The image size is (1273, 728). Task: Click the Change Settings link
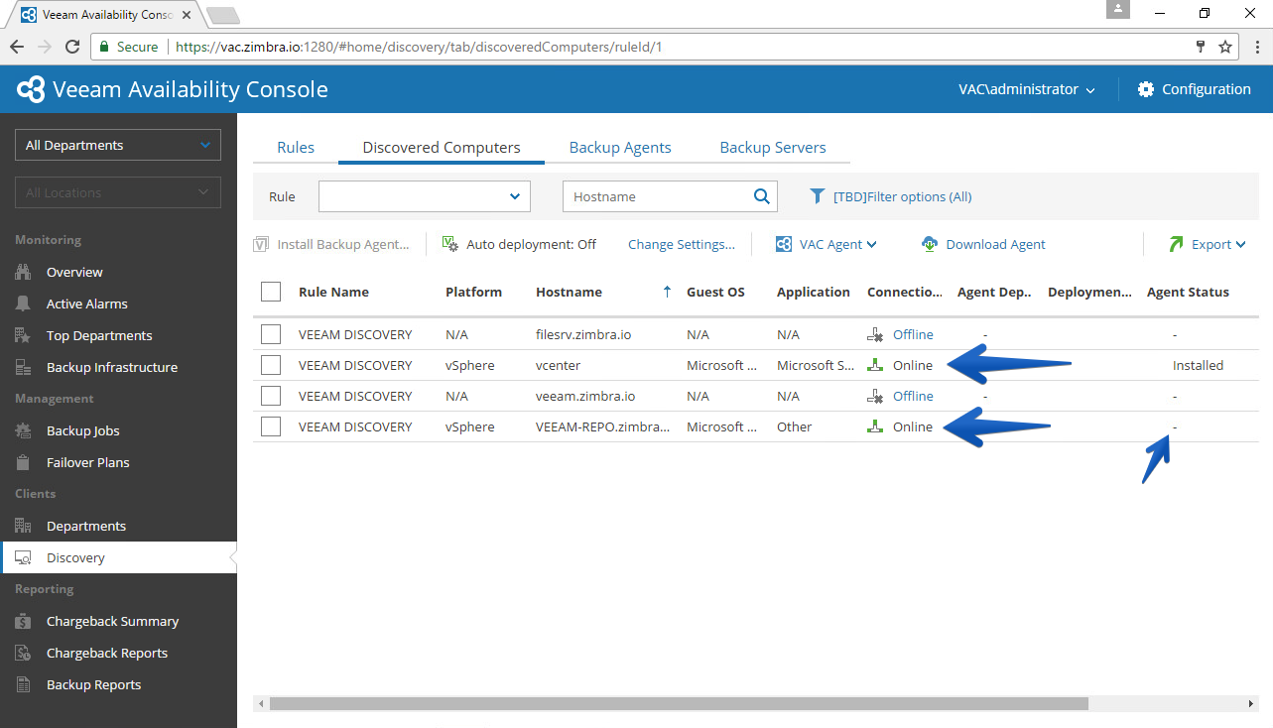point(682,244)
